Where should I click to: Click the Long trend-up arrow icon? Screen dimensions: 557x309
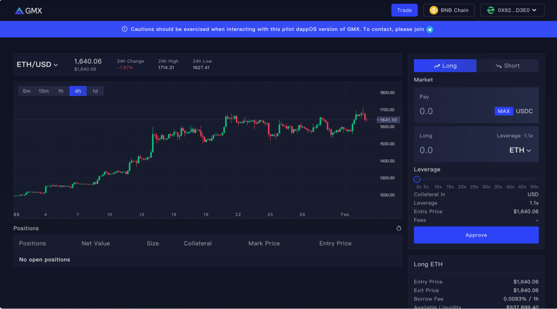437,66
